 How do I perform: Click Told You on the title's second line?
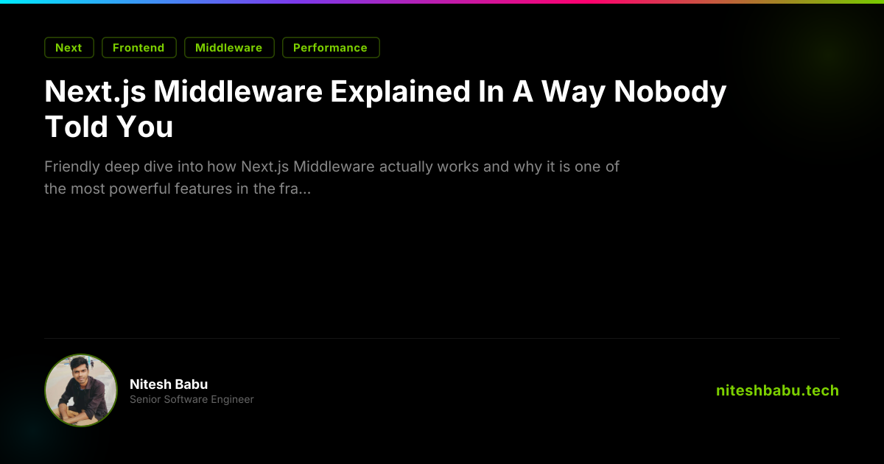coord(109,127)
